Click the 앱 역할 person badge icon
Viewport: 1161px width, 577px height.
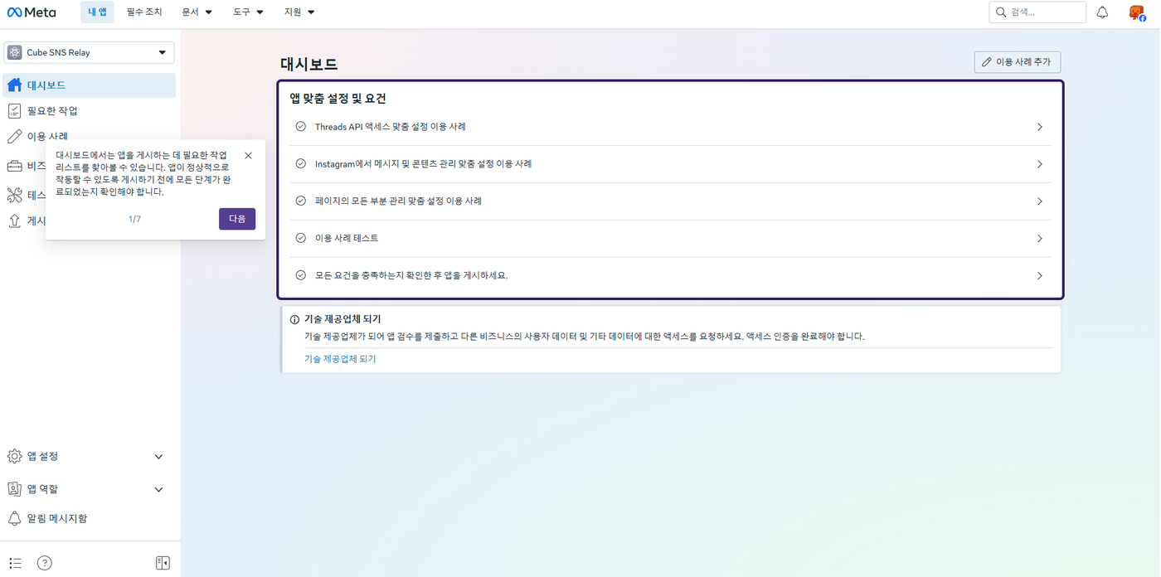tap(14, 489)
